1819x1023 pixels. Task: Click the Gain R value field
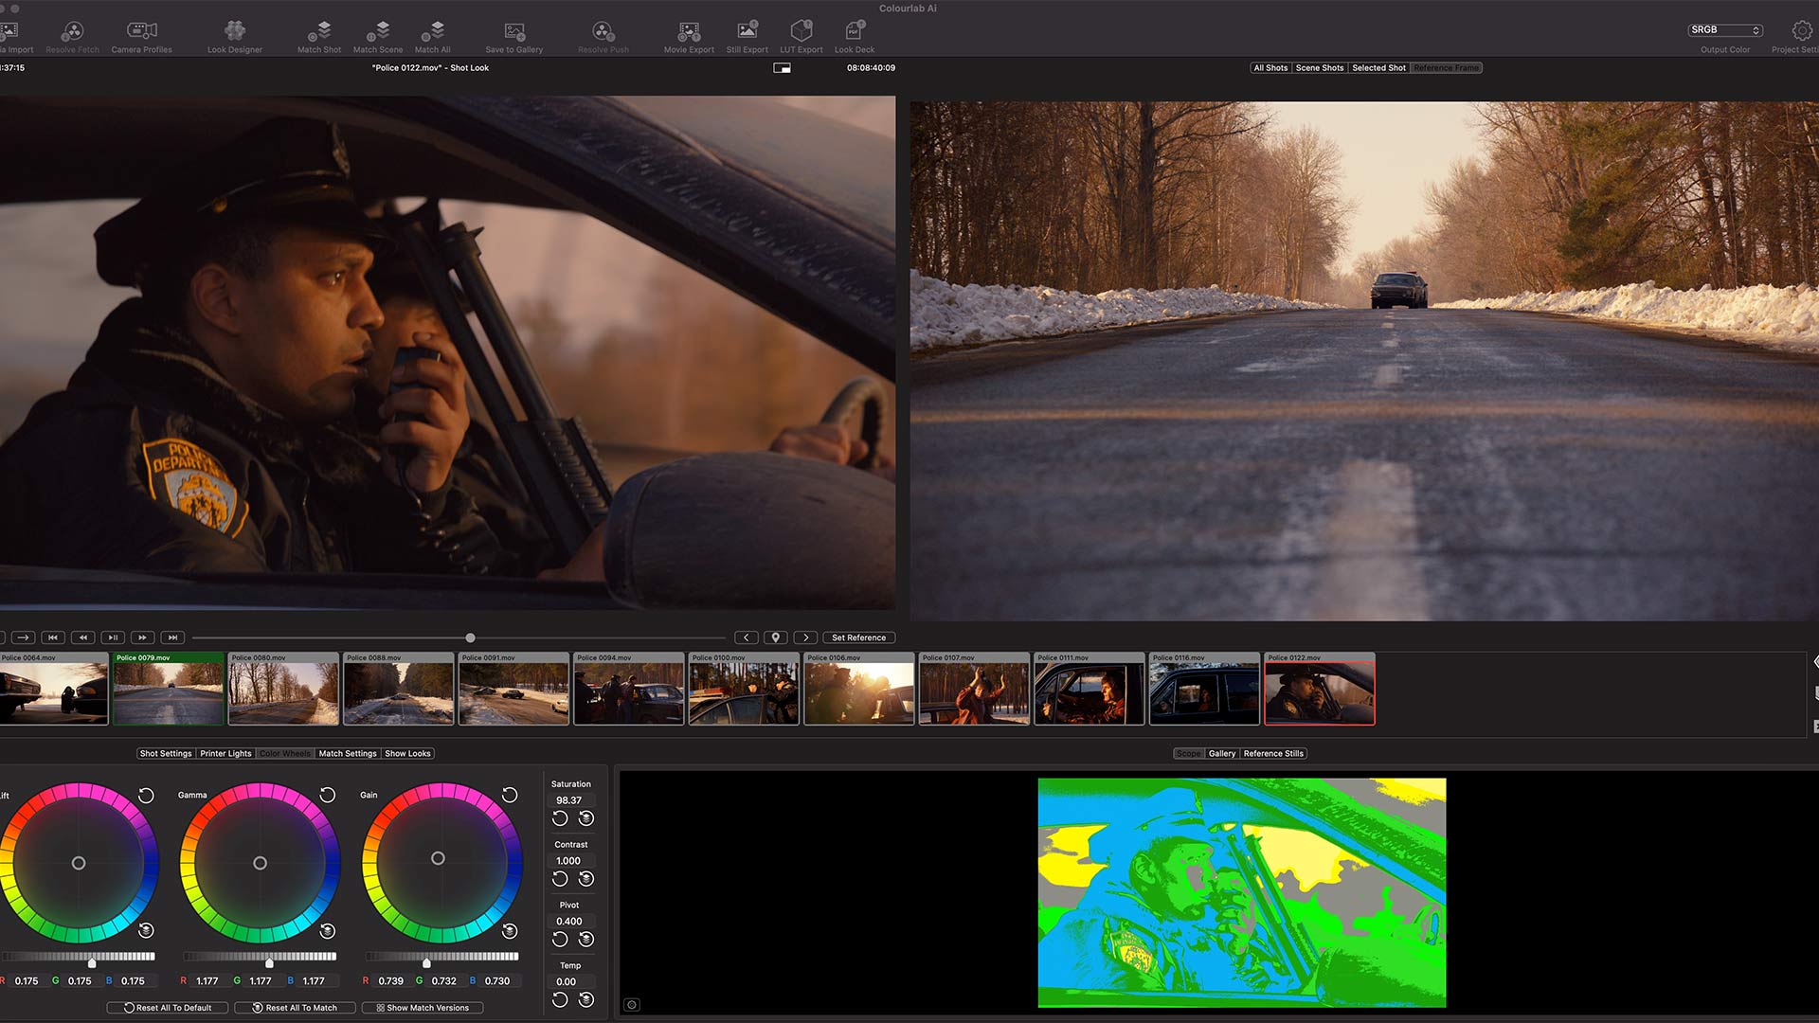(390, 981)
